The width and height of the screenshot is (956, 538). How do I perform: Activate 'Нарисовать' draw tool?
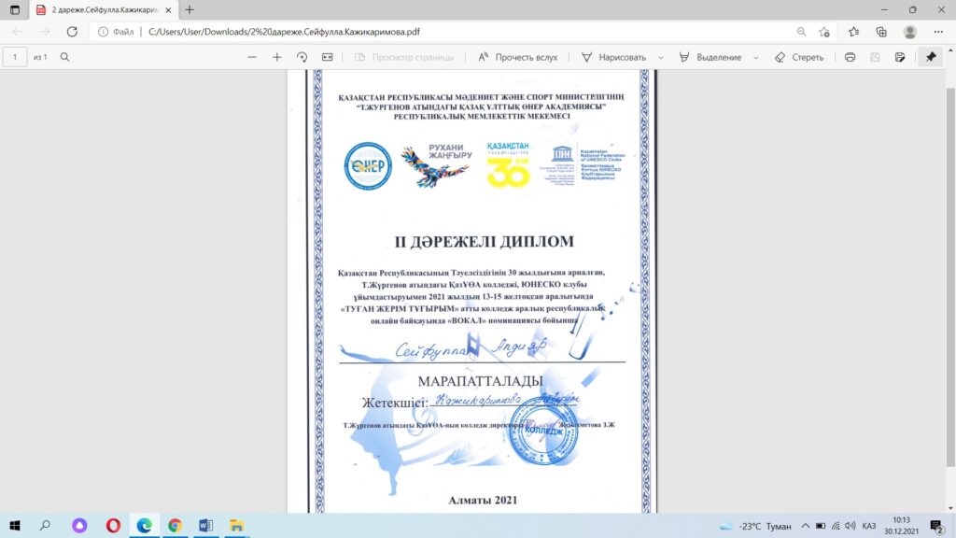click(x=613, y=57)
